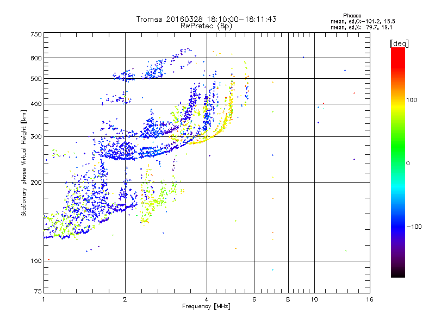Click the colorbar label '100'
Image resolution: width=435 pixels, height=326 pixels.
[412, 100]
